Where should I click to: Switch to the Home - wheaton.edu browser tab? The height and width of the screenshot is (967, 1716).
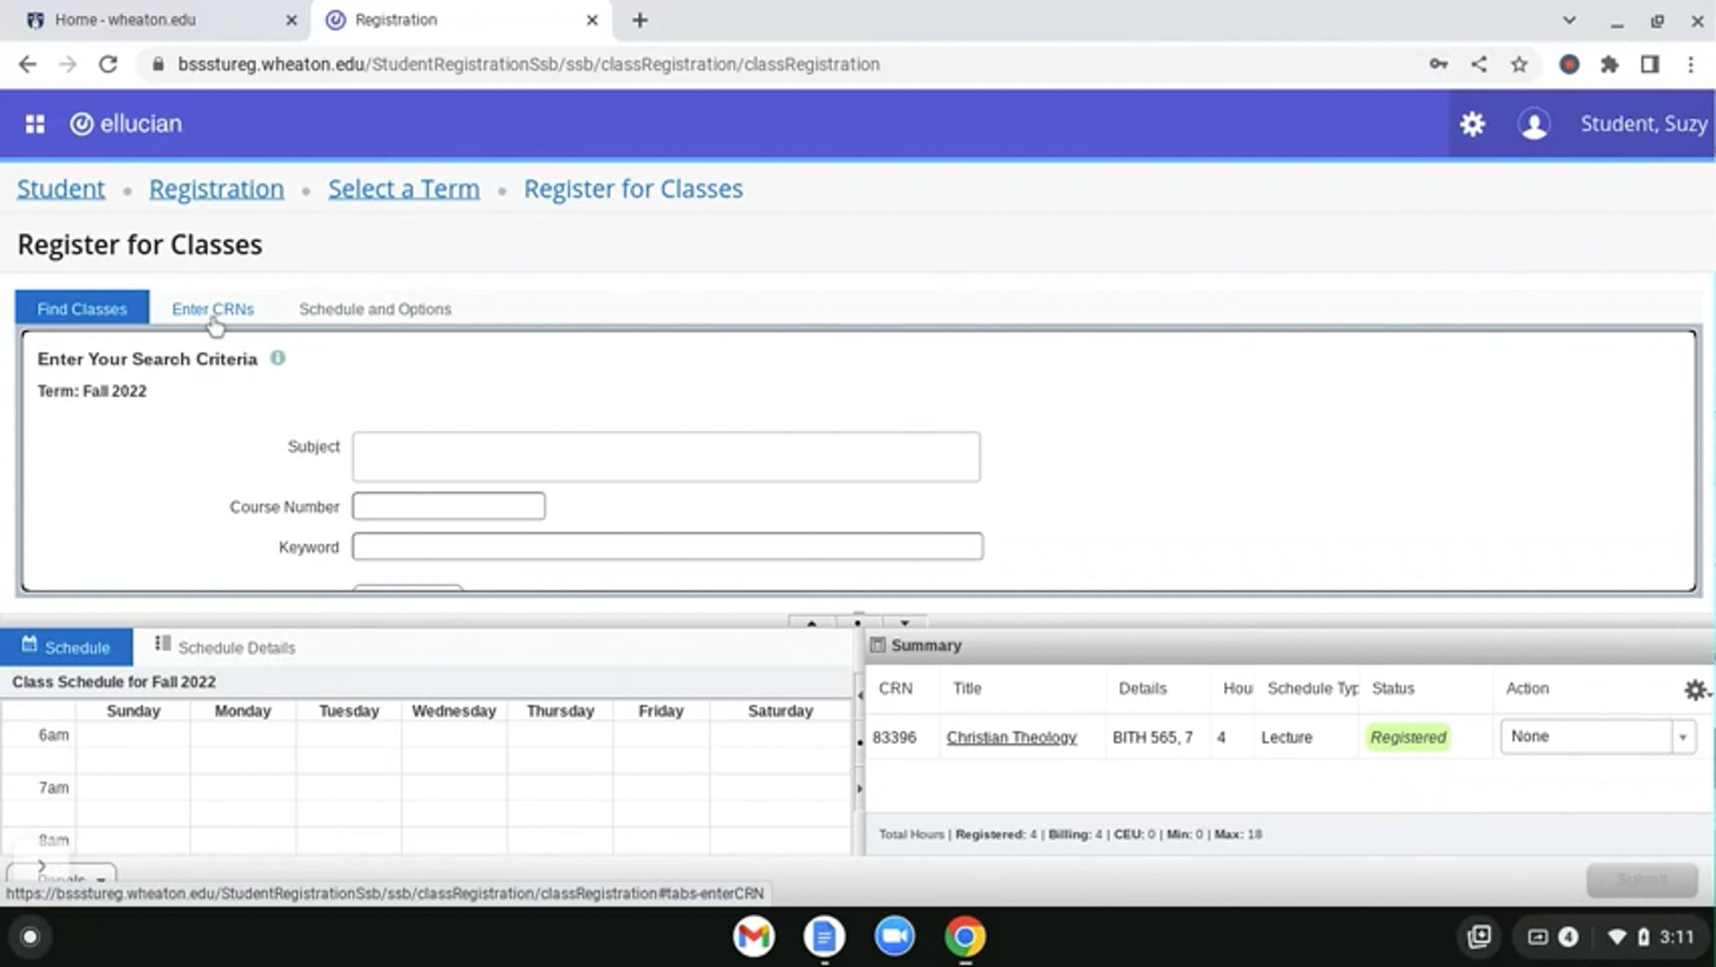coord(126,20)
